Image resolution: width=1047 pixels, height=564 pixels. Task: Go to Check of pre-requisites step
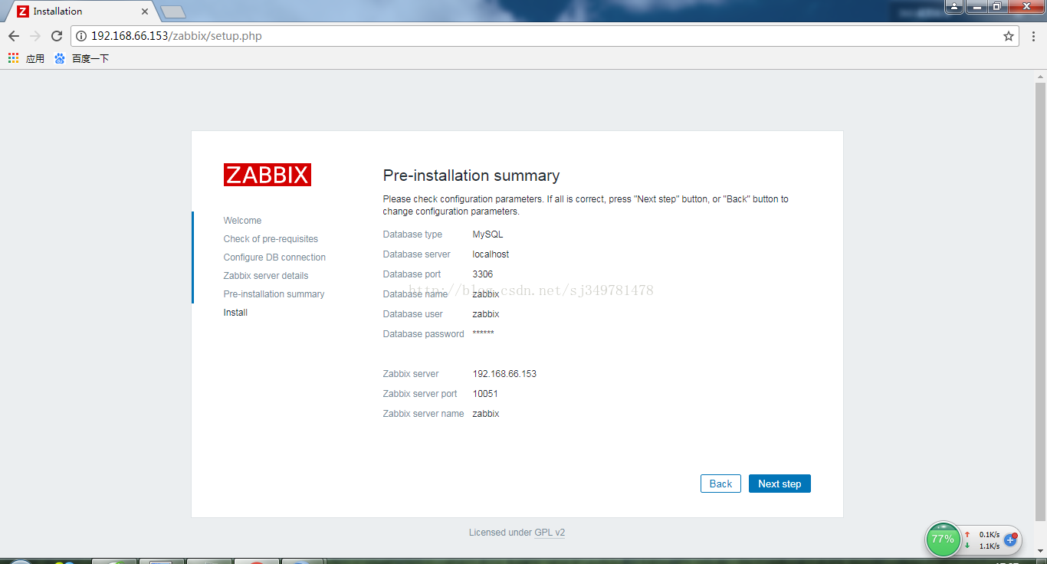click(271, 239)
